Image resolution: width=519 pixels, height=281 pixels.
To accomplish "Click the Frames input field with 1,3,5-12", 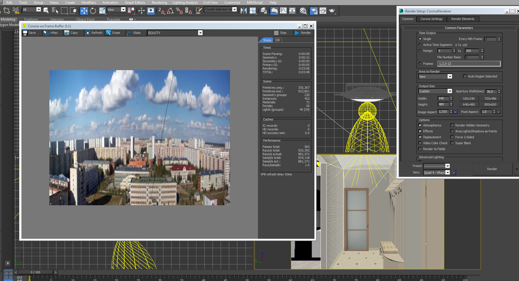I will click(468, 64).
